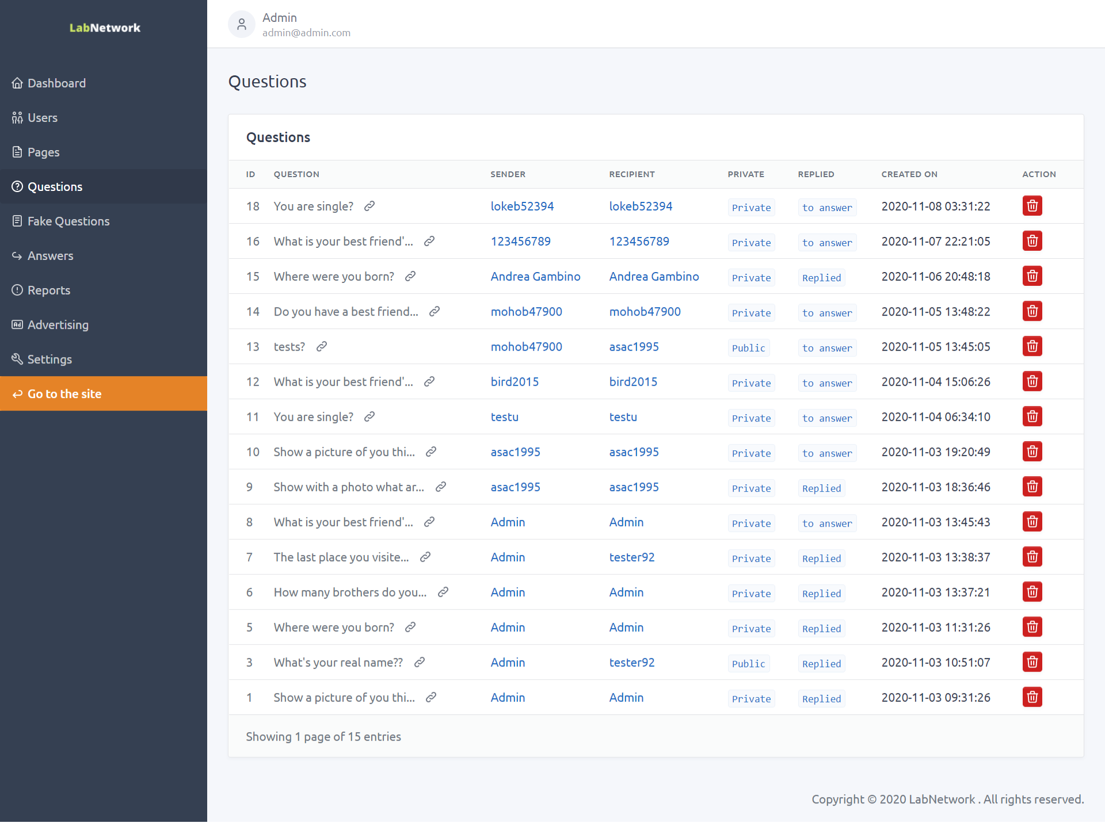
Task: Open the Dashboard sidebar menu
Action: pos(56,83)
